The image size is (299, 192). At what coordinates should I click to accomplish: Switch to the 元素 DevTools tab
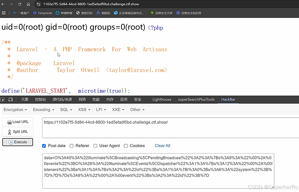pyautogui.click(x=25, y=99)
